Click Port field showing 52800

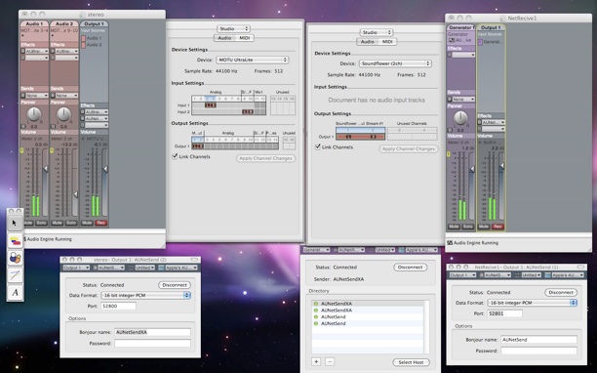pos(118,306)
